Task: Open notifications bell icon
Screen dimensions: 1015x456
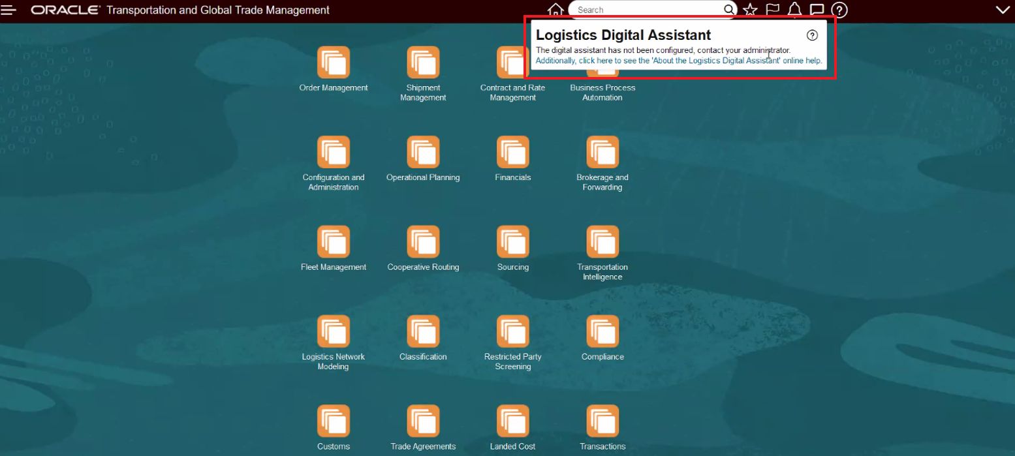Action: point(794,10)
